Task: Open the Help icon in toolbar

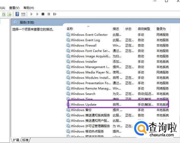Action: [17, 14]
